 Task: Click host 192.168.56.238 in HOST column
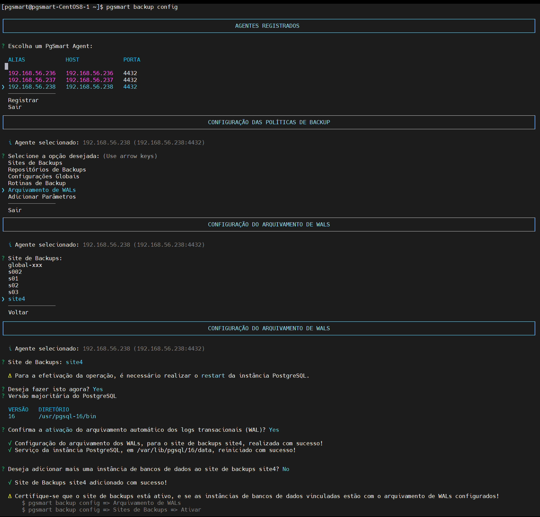tap(89, 87)
